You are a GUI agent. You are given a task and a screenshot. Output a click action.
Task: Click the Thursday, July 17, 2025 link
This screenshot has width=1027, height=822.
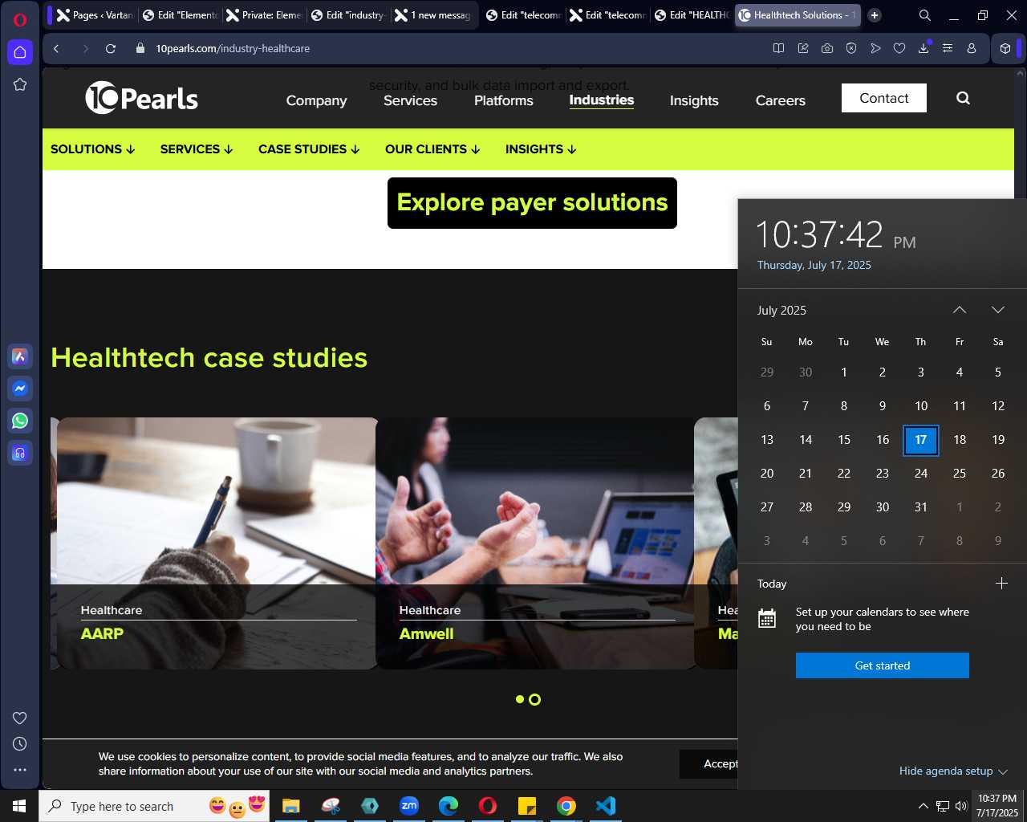point(814,265)
